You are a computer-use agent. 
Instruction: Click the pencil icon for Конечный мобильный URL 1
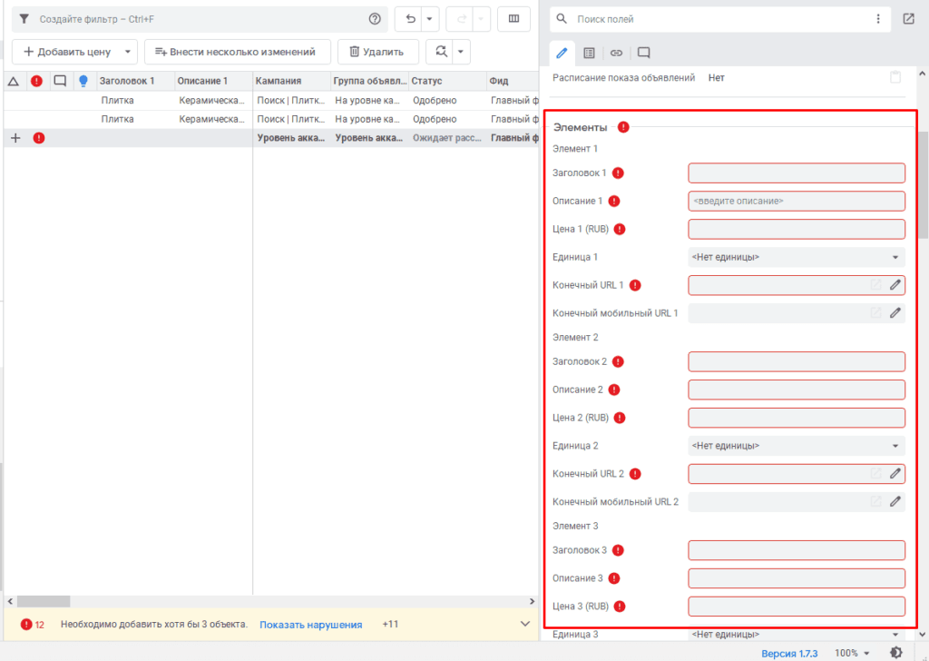coord(895,313)
